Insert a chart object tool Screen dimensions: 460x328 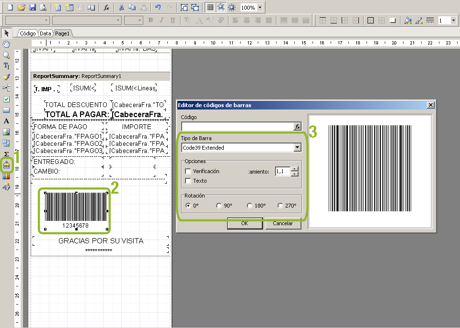(6, 176)
